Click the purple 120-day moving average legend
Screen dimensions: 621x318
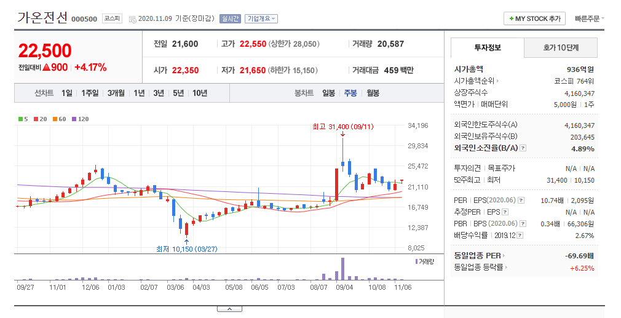click(81, 119)
